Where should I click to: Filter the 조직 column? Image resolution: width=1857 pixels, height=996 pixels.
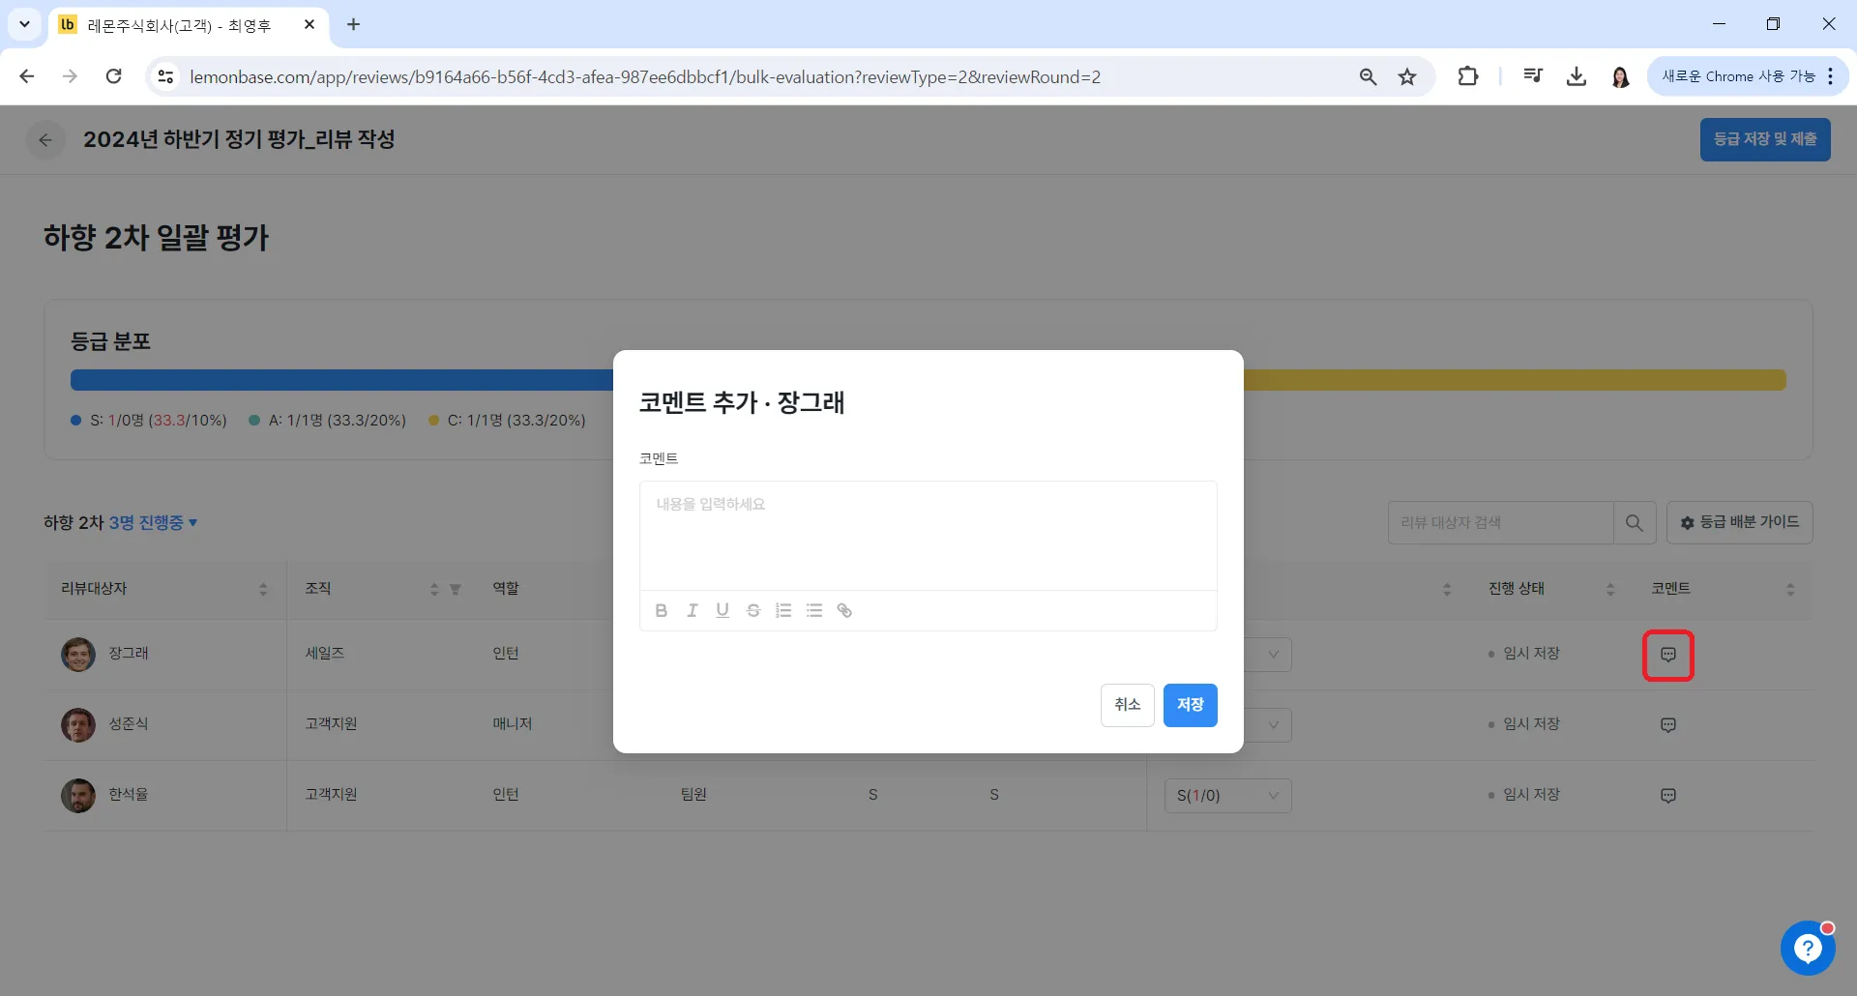[456, 589]
